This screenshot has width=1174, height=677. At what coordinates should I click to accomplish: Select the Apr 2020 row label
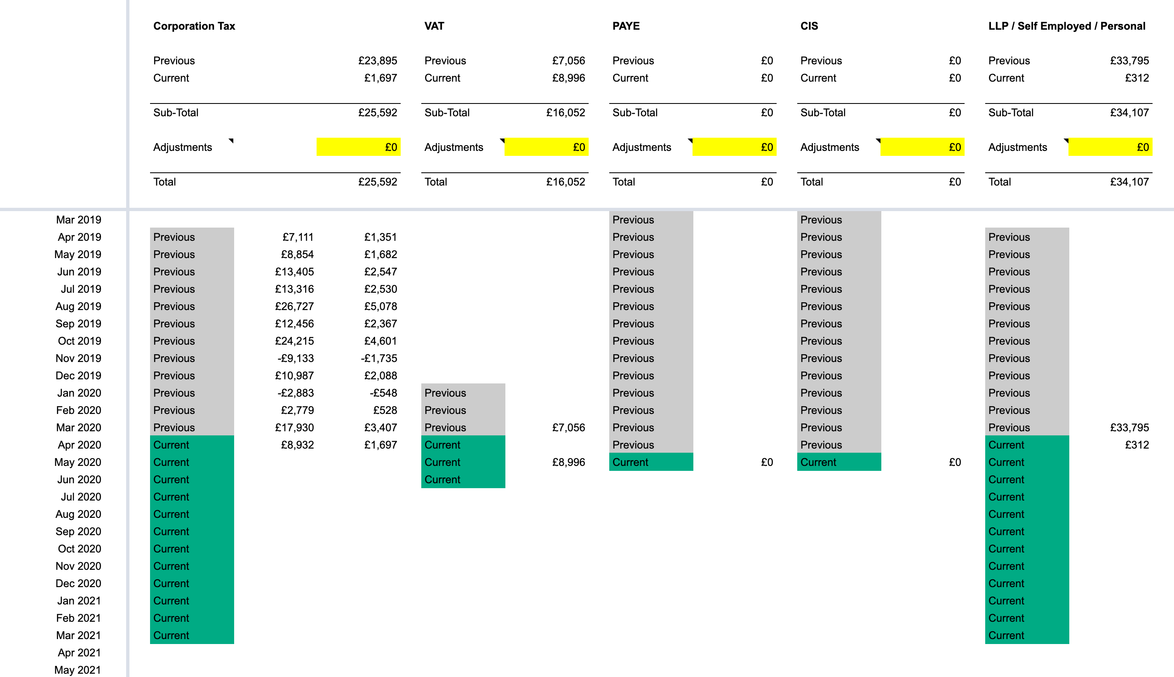tap(80, 445)
